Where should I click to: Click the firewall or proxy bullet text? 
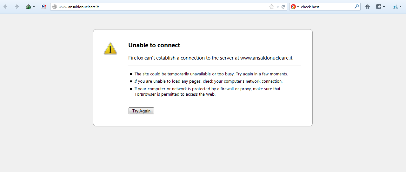tap(207, 92)
